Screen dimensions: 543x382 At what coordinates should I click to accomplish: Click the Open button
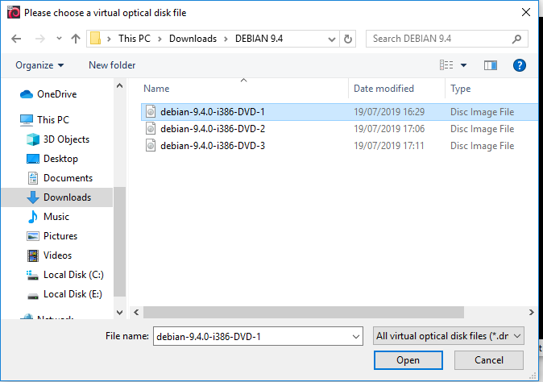click(x=408, y=360)
